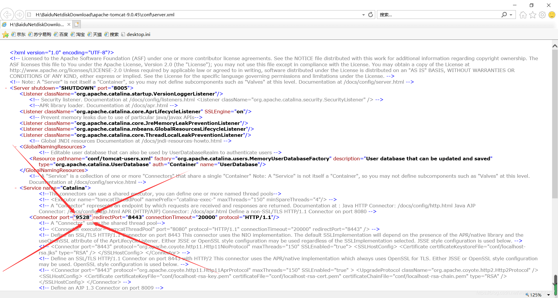Open a new tab

[x=76, y=24]
